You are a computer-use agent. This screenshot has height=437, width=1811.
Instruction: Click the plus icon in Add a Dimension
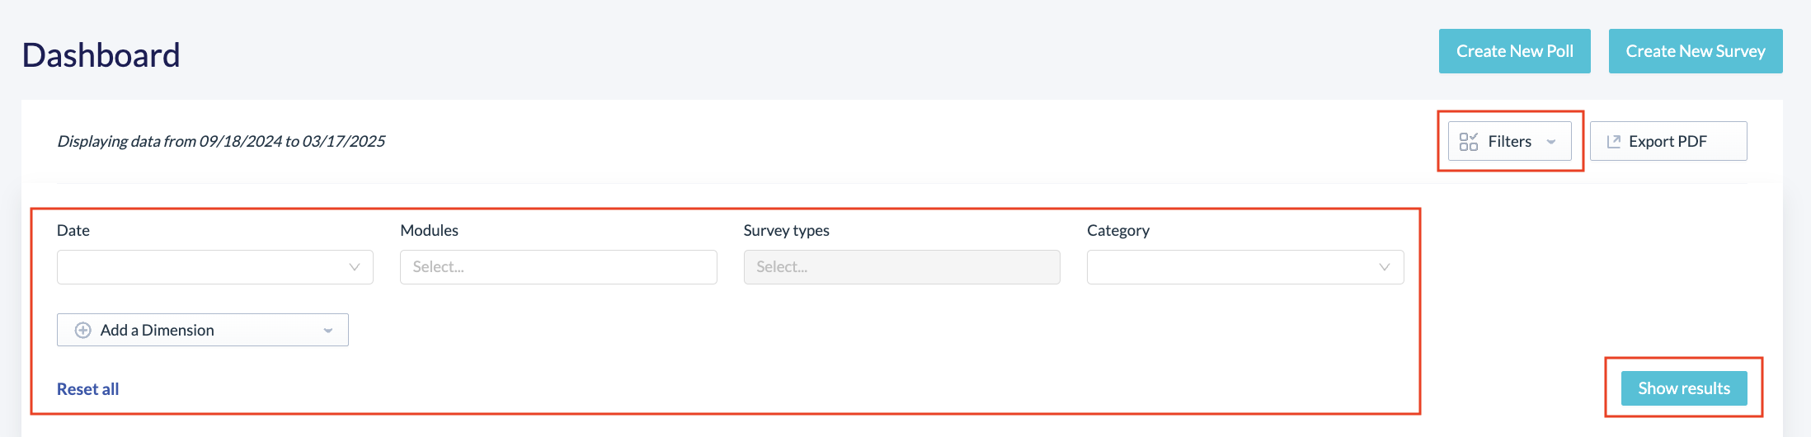tap(82, 330)
